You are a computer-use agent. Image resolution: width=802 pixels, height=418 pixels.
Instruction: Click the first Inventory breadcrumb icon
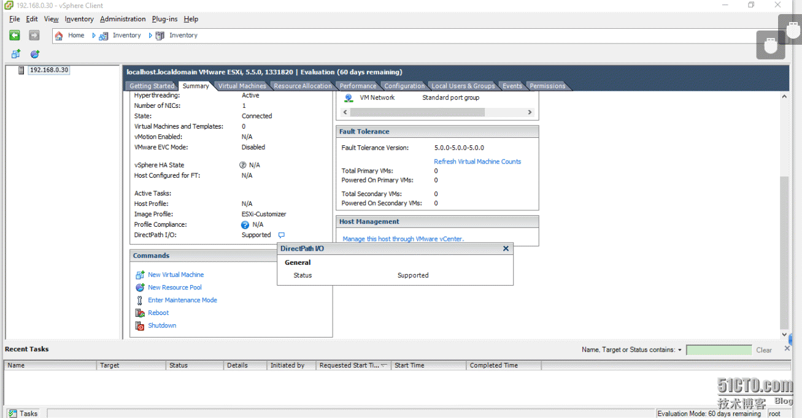pyautogui.click(x=104, y=36)
